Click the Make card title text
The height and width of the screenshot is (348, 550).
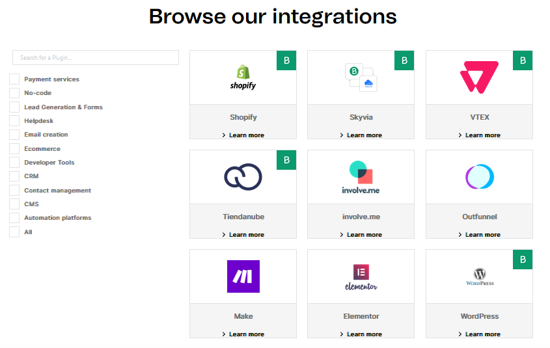point(243,316)
